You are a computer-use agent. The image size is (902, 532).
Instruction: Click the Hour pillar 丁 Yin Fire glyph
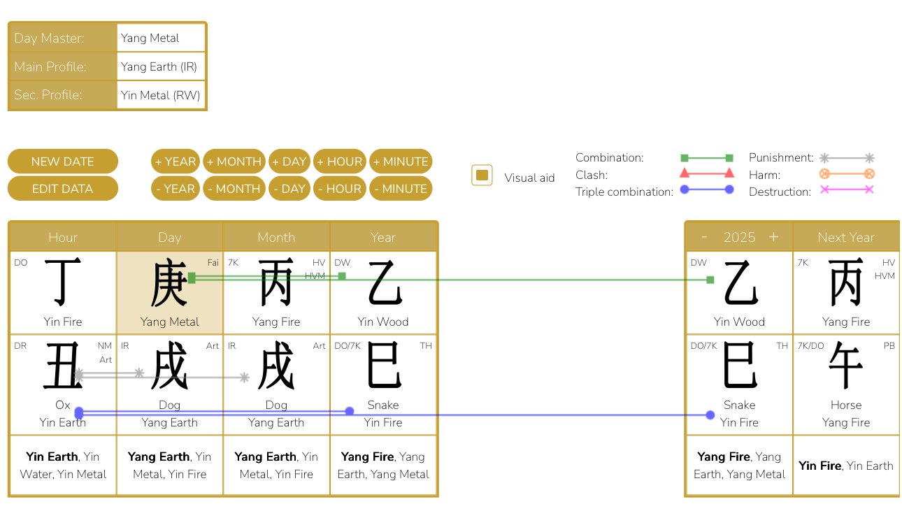[x=63, y=282]
